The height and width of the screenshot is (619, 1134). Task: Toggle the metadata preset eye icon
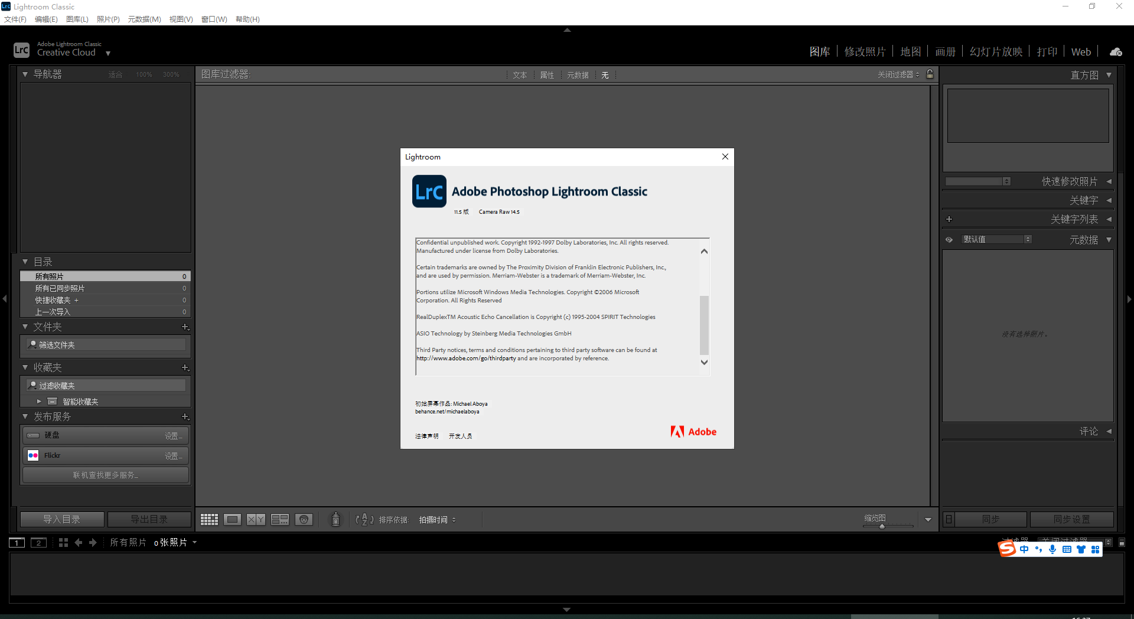[949, 239]
